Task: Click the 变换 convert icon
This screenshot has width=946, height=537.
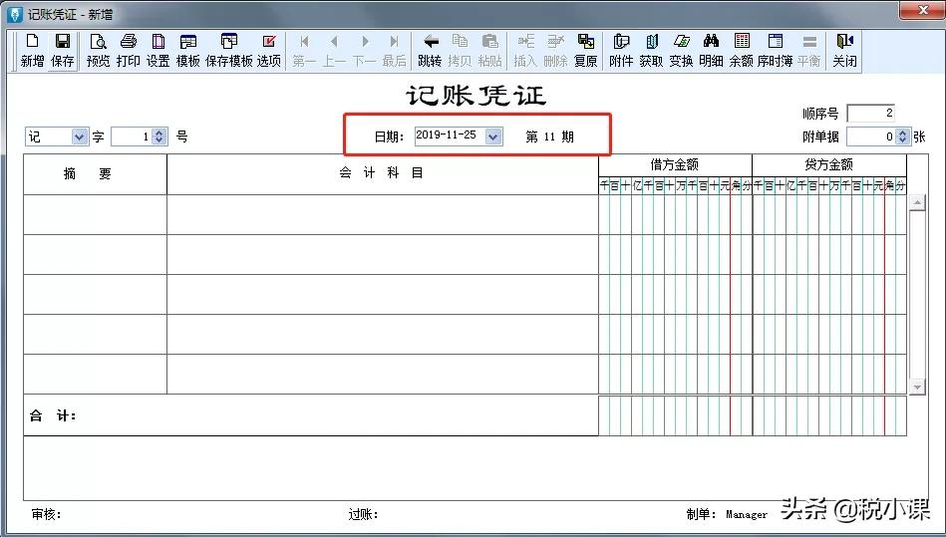Action: tap(681, 51)
